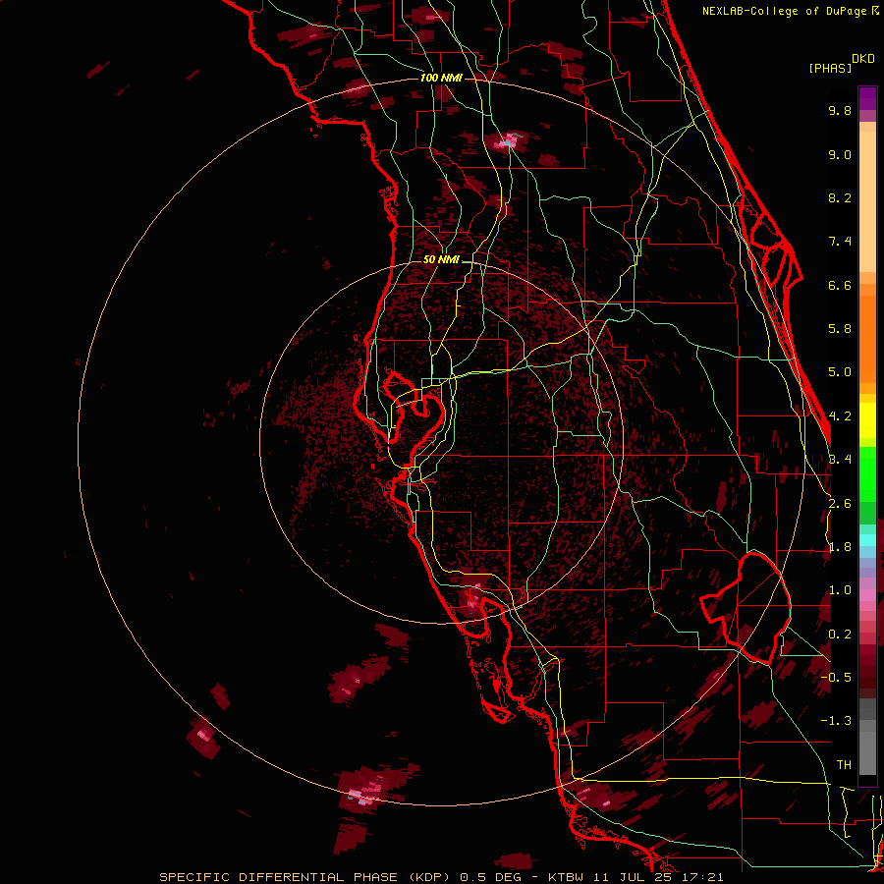Click the 100 NMI range ring label

click(441, 78)
